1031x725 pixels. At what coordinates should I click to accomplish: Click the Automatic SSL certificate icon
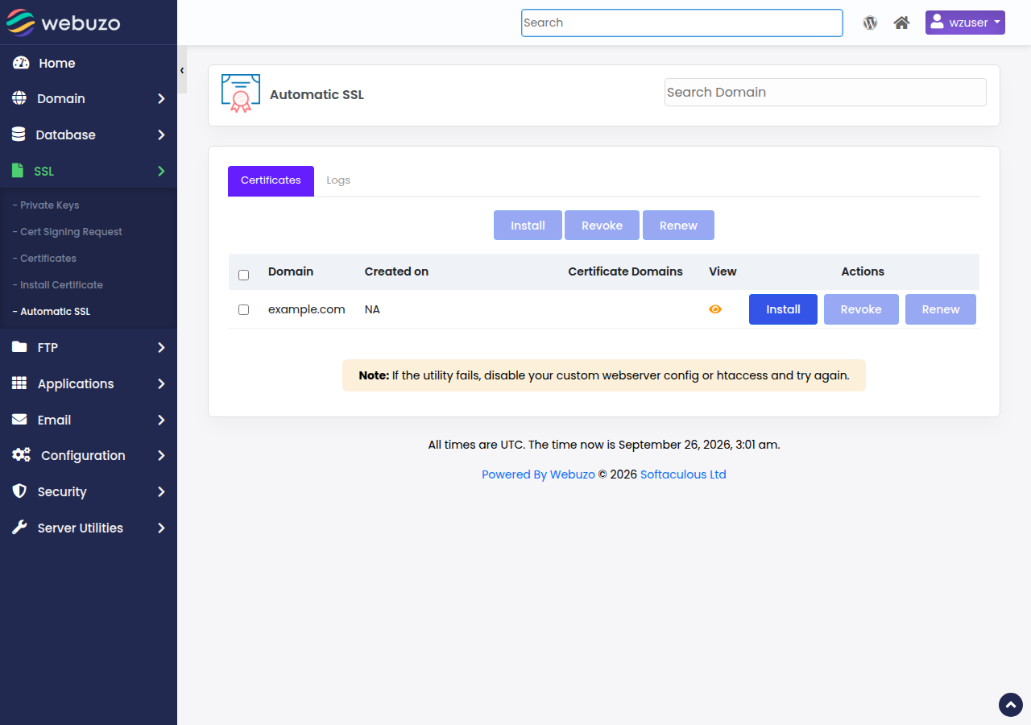pyautogui.click(x=241, y=93)
